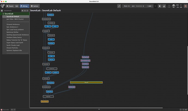Click the MIDI activity indicator
188x111 pixels.
(181, 5)
